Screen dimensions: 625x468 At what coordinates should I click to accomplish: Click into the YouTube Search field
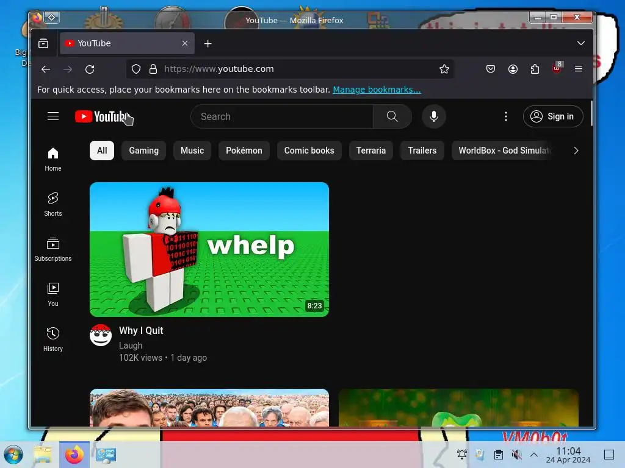coord(282,116)
